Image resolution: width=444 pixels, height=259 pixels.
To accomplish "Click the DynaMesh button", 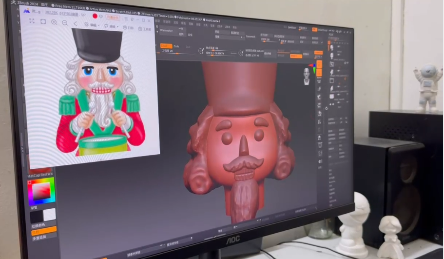I will pyautogui.click(x=251, y=37).
